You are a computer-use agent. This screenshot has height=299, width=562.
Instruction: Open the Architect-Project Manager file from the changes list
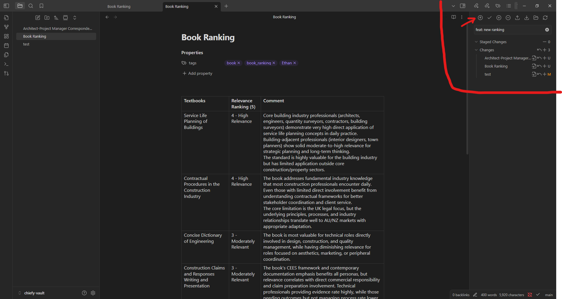pyautogui.click(x=534, y=58)
